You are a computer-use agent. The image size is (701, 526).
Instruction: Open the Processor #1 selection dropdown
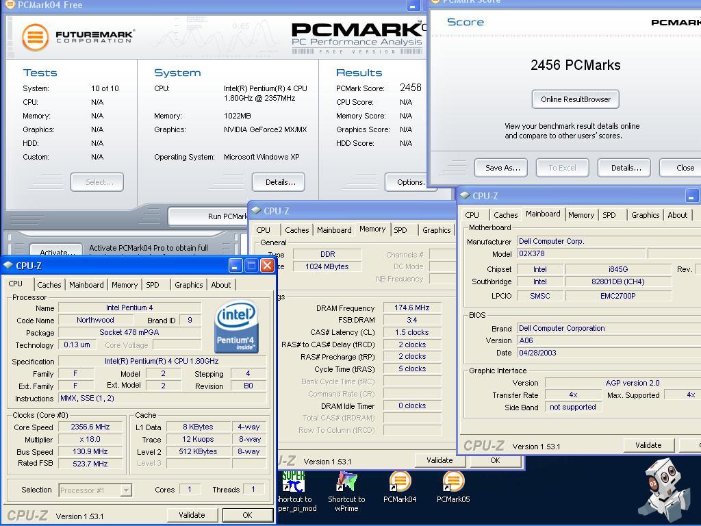click(x=126, y=490)
